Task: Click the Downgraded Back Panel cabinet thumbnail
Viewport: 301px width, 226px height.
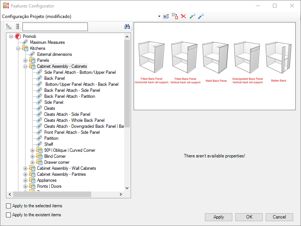Action: [x=247, y=57]
